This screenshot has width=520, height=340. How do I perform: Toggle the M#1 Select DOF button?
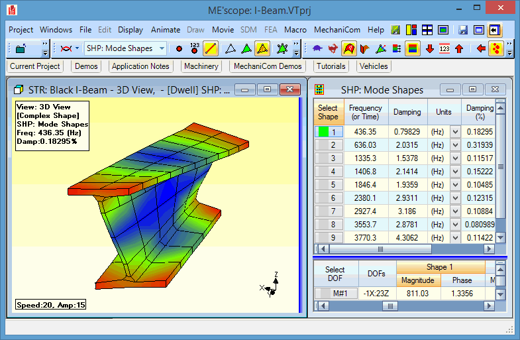pyautogui.click(x=336, y=293)
